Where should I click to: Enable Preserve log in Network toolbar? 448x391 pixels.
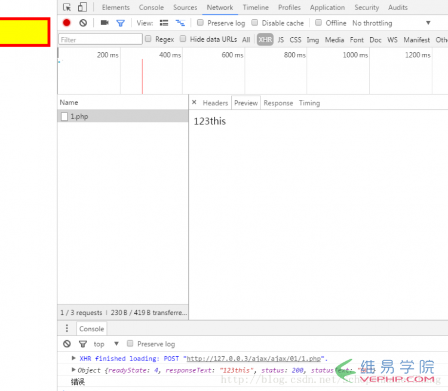(x=200, y=23)
